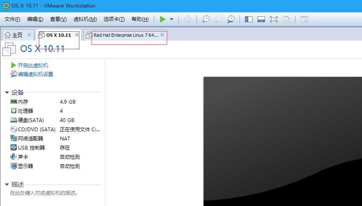This screenshot has height=206, width=362.
Task: Revert to previous snapshot toolbar icon
Action: [x=218, y=19]
